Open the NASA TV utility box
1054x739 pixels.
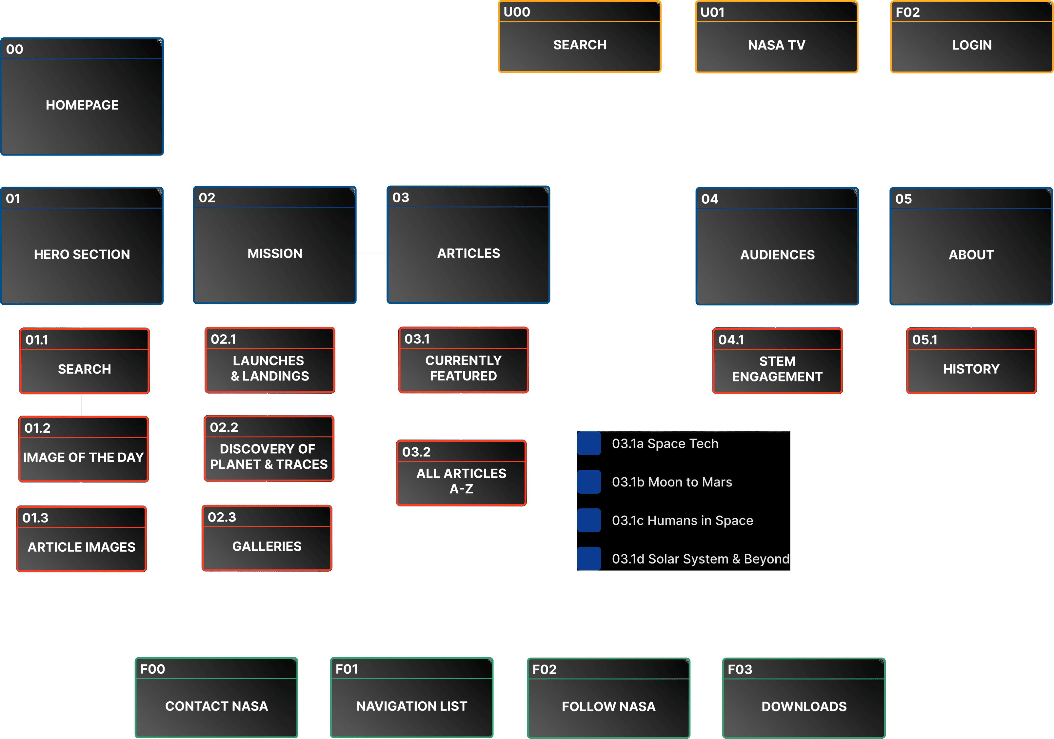[776, 45]
